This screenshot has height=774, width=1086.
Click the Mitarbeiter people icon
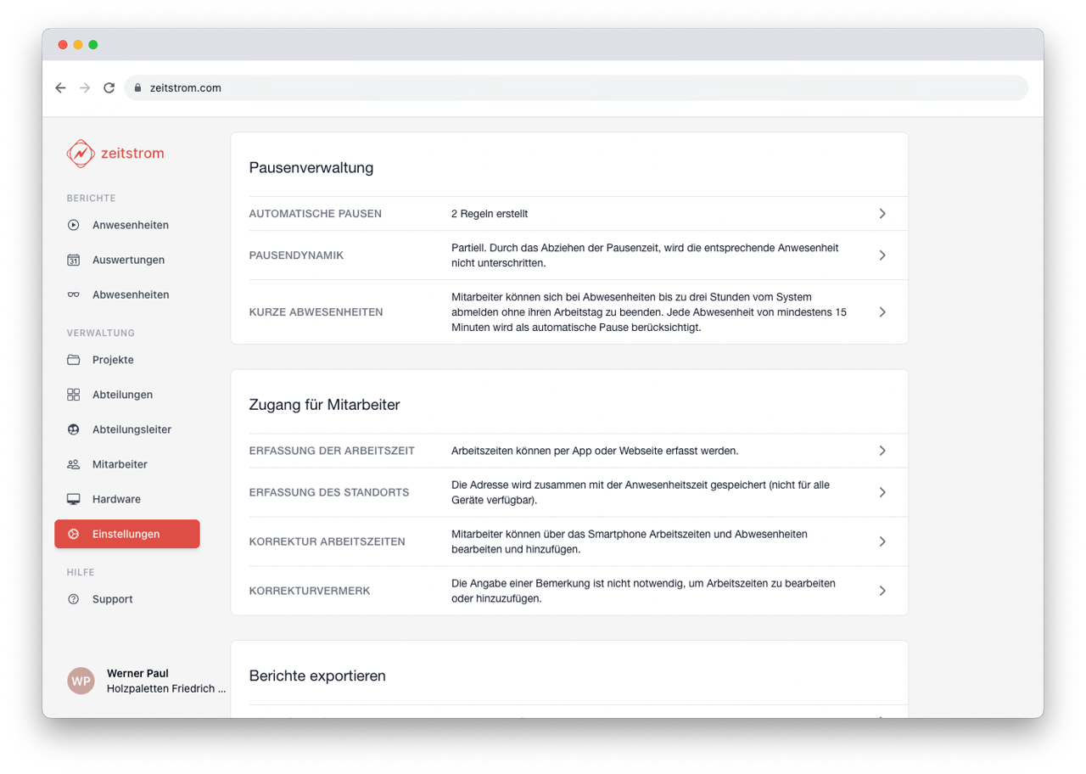coord(74,464)
